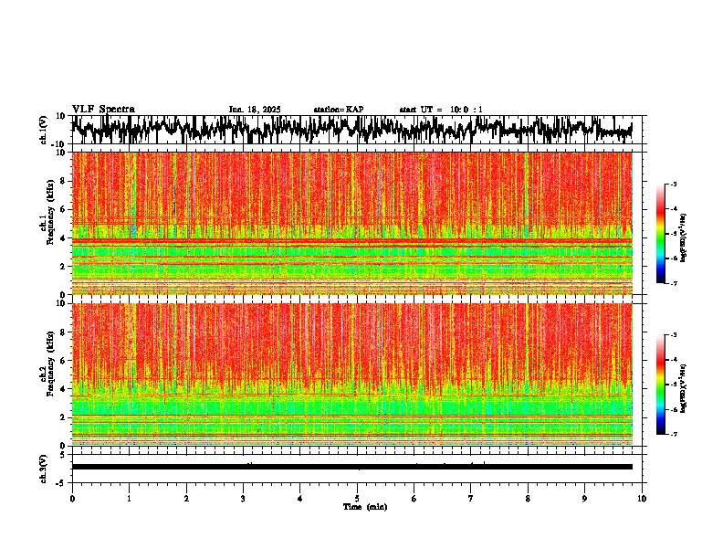Image resolution: width=723 pixels, height=559 pixels.
Task: Click the ch.1 waveform trace panel
Action: click(357, 130)
